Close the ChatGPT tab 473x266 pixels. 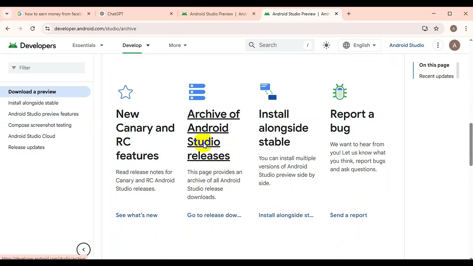pos(171,14)
